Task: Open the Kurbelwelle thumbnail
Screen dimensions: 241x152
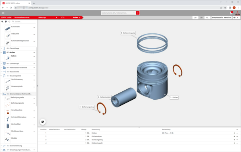Action: 8,29
